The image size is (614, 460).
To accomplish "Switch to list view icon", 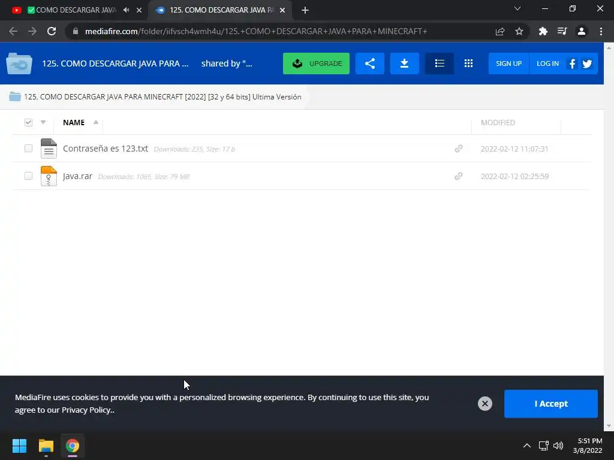I will click(440, 63).
